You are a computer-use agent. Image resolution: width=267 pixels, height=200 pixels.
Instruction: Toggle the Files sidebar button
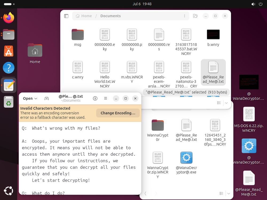(66, 16)
